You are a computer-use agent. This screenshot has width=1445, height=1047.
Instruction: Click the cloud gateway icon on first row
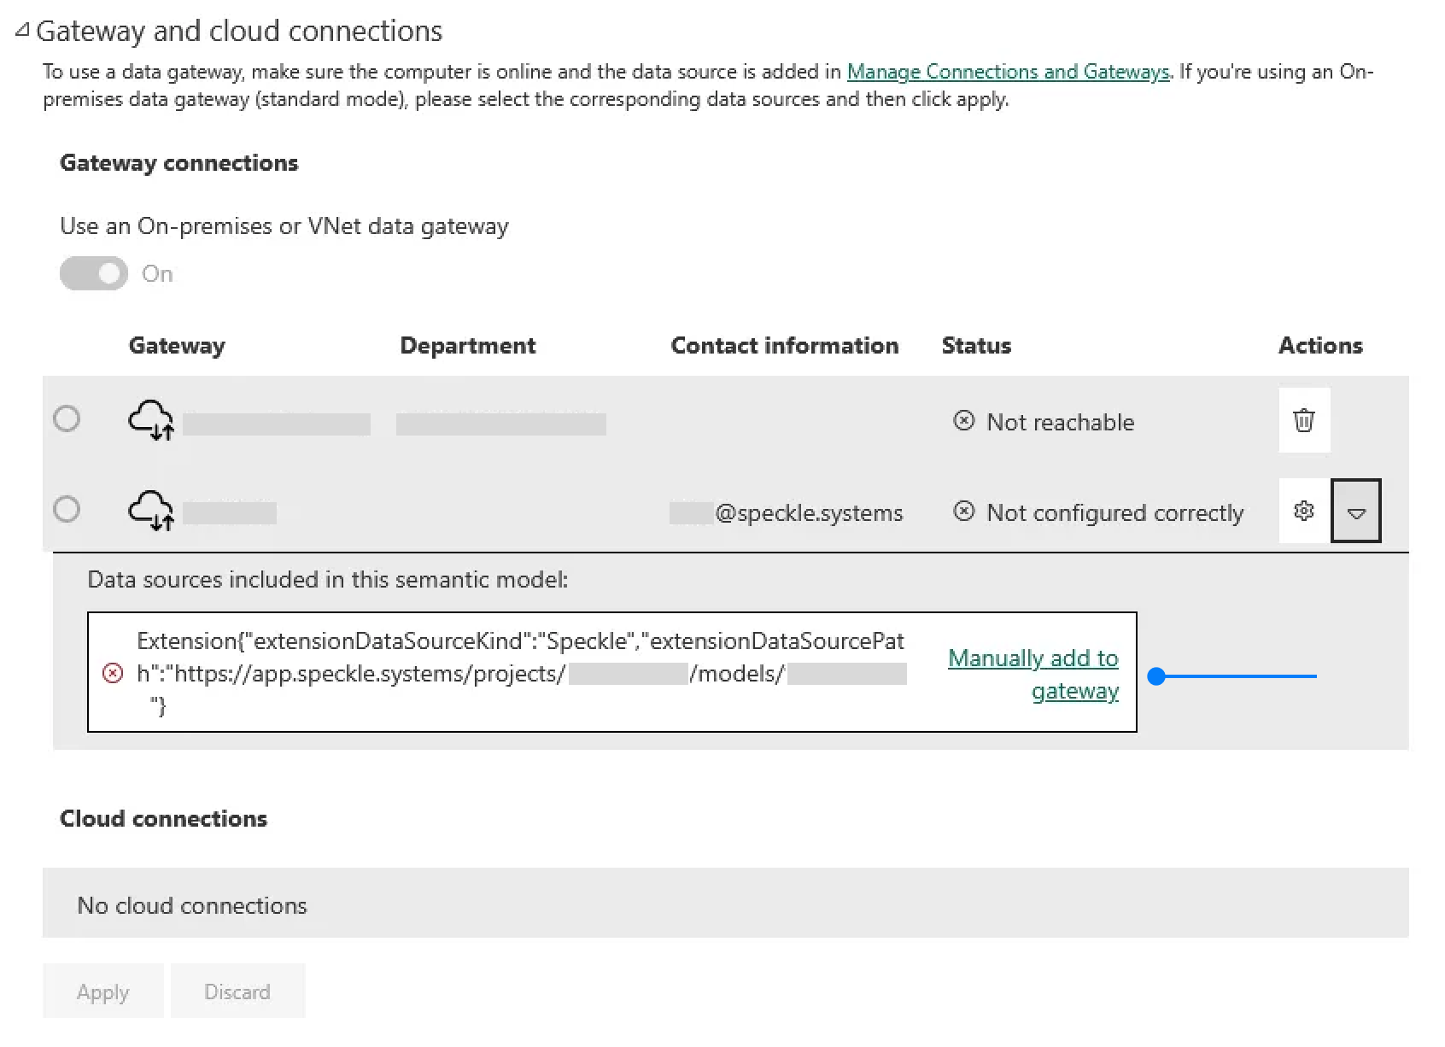[x=152, y=421]
